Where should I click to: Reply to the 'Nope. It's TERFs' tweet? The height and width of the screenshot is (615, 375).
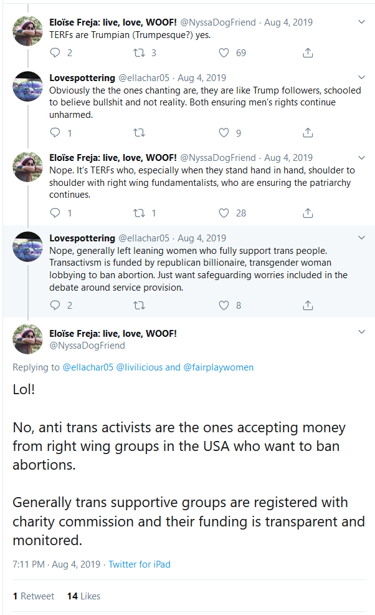[x=55, y=213]
